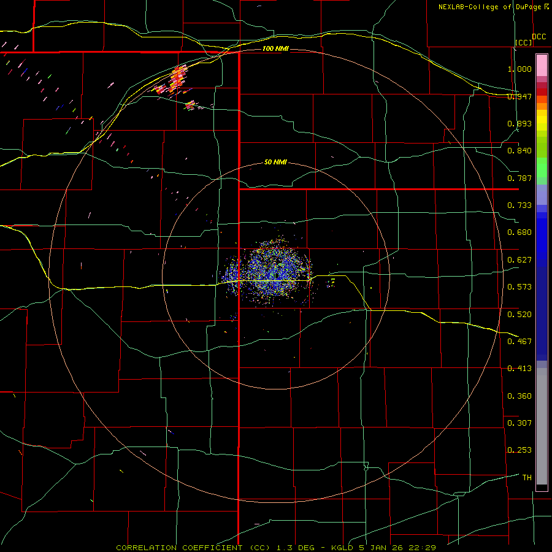552x552 pixels.
Task: Click the Correlation Coefficient caption at bottom
Action: click(x=276, y=548)
